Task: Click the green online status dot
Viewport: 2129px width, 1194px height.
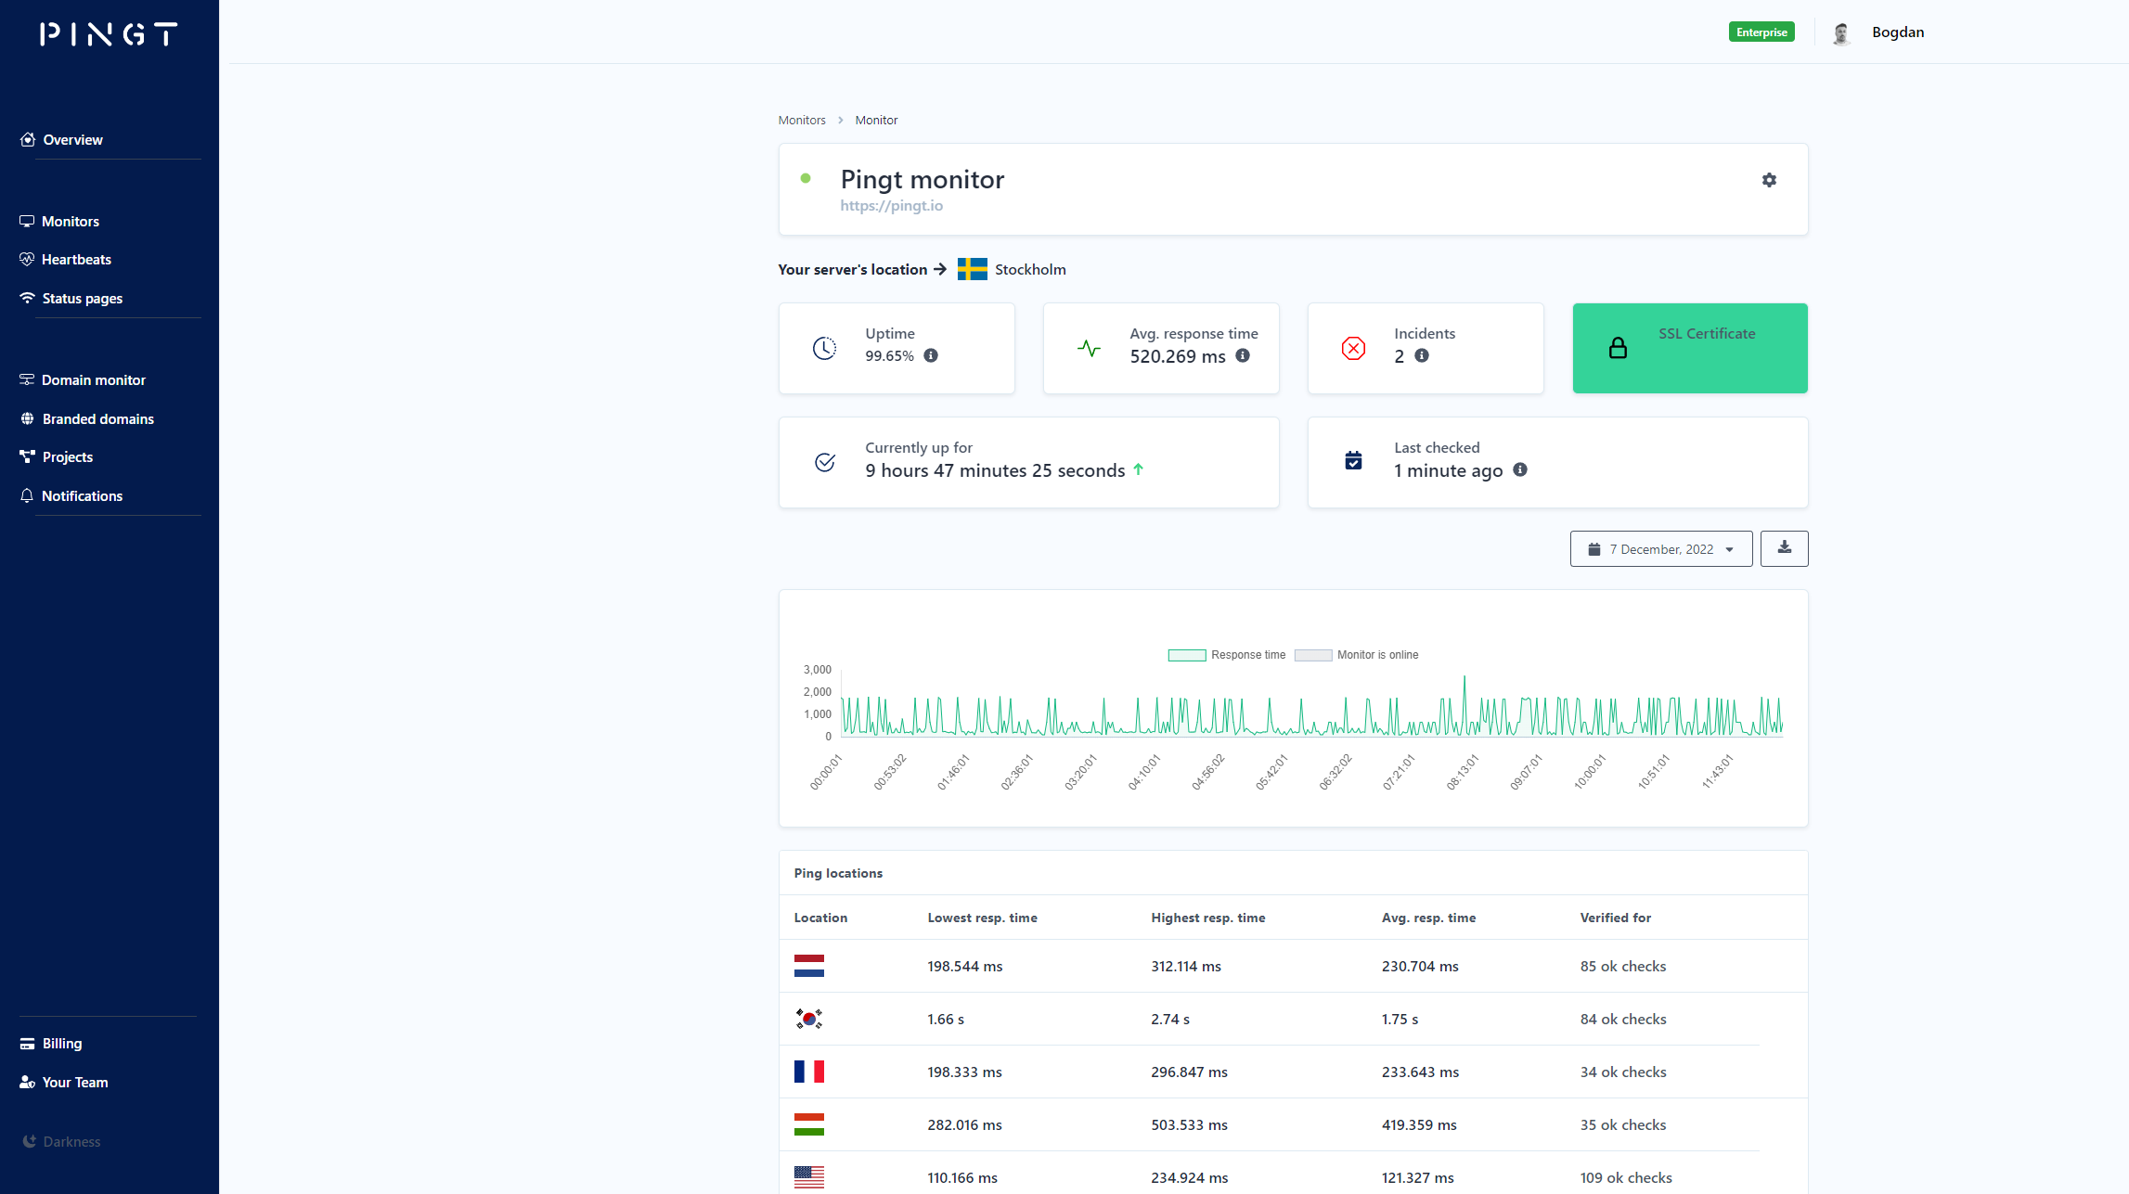Action: coord(805,178)
